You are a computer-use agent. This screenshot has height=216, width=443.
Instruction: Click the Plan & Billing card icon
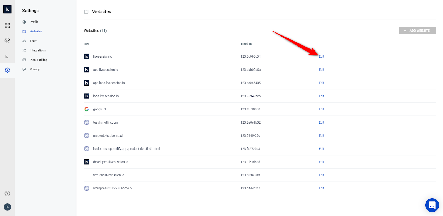(24, 60)
